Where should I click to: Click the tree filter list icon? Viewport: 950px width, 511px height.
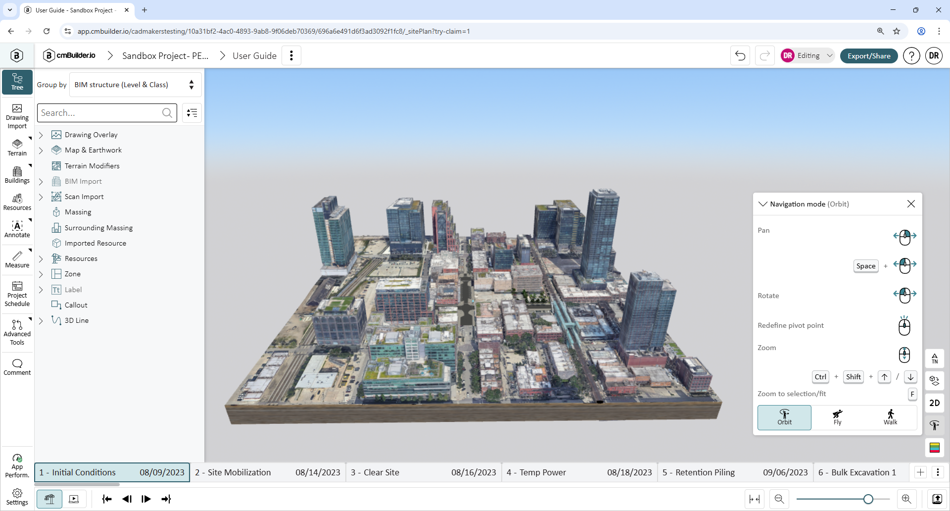192,113
